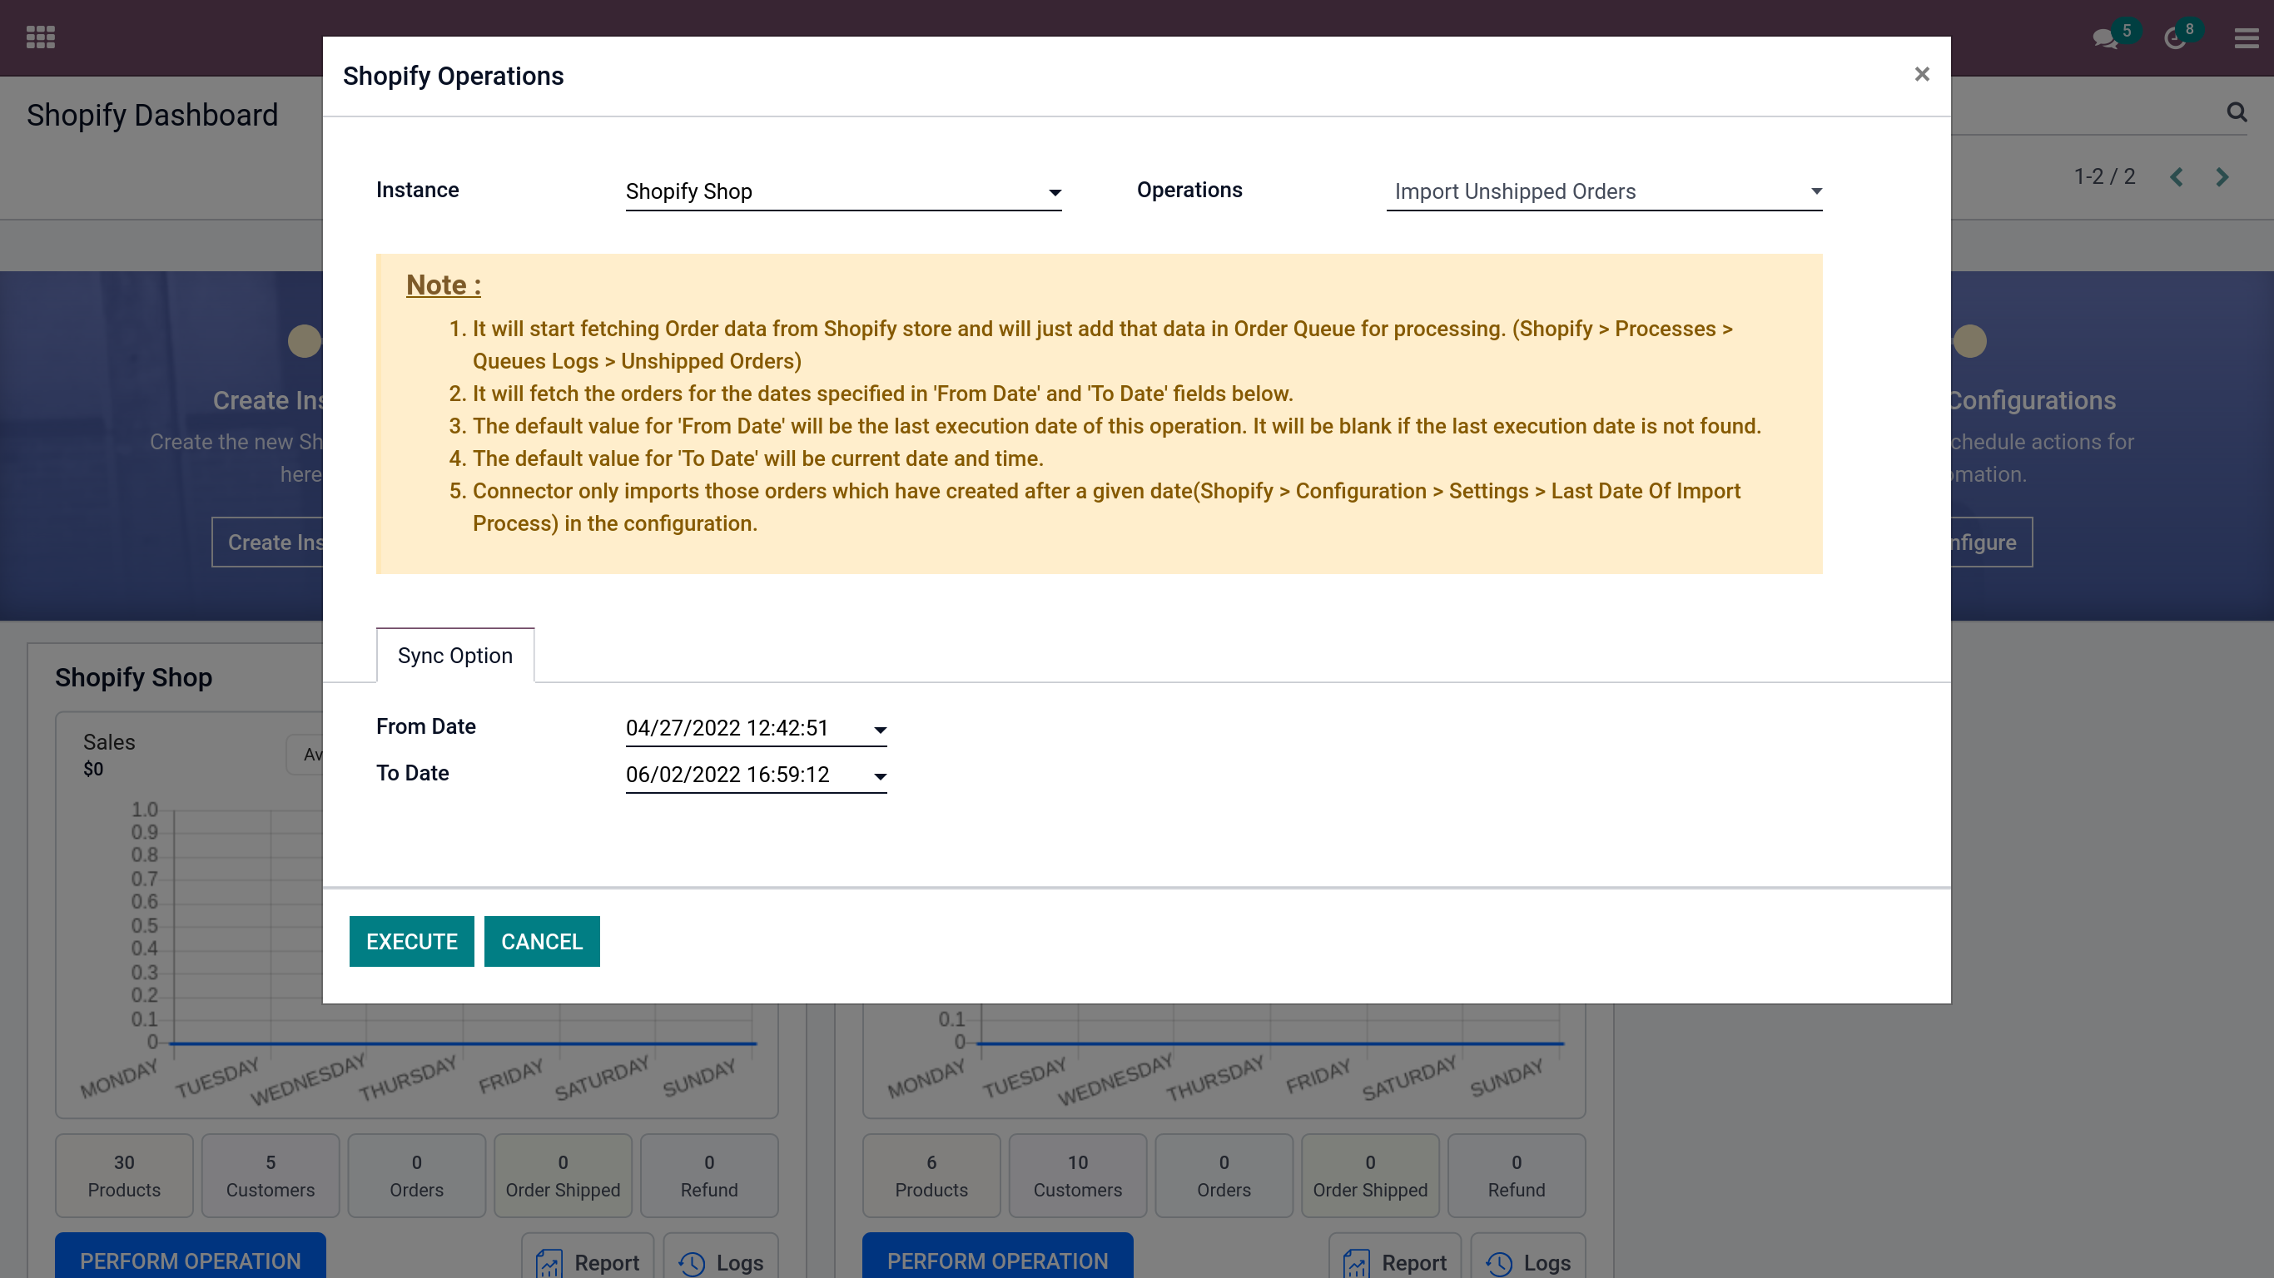
Task: Click the Configure button on the right banner
Action: (x=1992, y=542)
